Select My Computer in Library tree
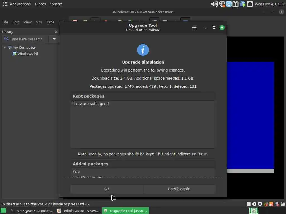286x214 pixels. click(x=24, y=47)
